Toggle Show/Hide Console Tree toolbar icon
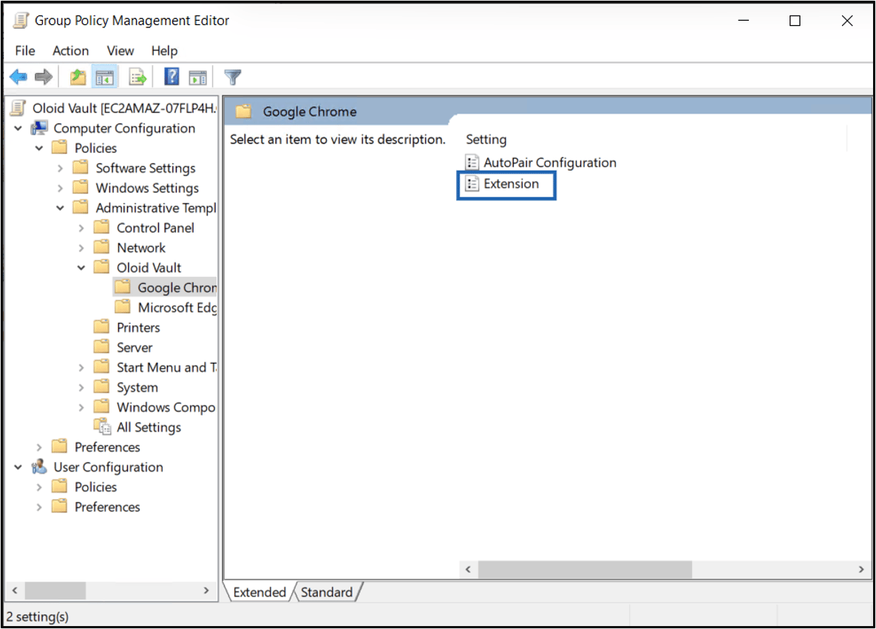The image size is (876, 629). (104, 77)
